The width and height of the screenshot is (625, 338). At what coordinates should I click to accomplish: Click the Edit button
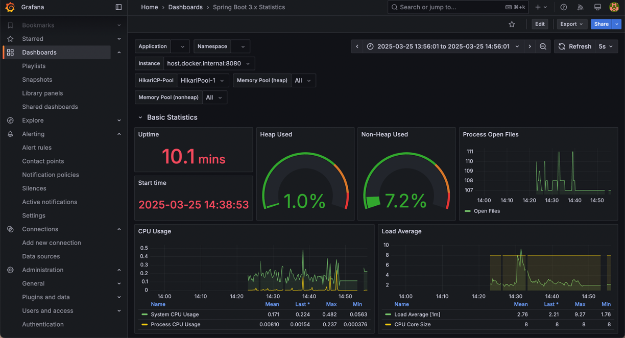click(x=540, y=24)
